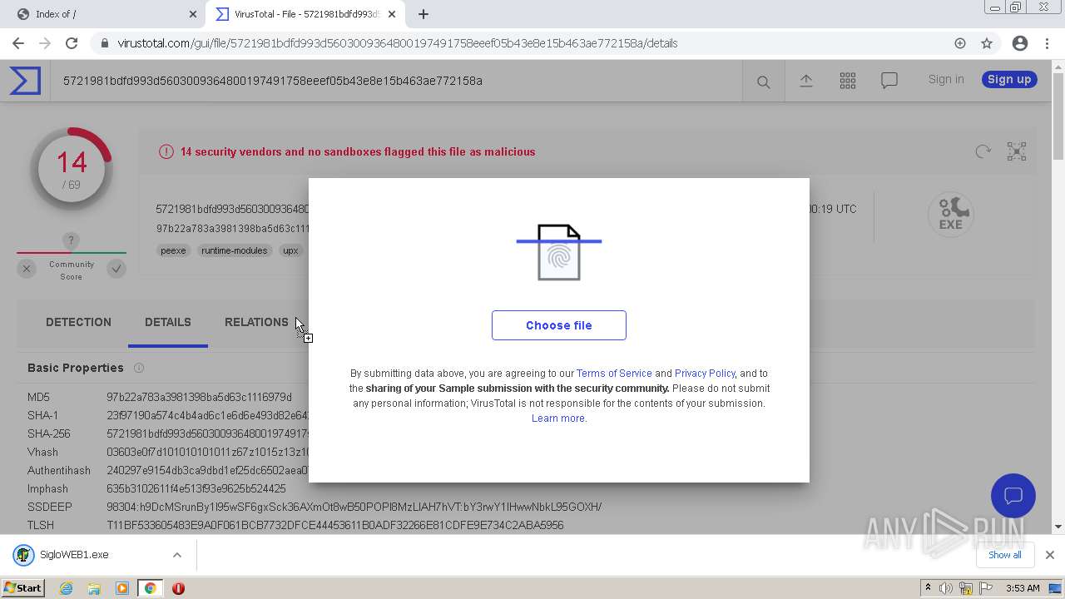This screenshot has width=1065, height=599.
Task: Close the 'Index of /' tab
Action: (193, 14)
